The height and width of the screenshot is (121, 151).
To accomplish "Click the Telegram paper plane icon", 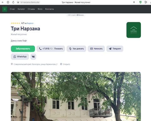I will click(x=110, y=49).
